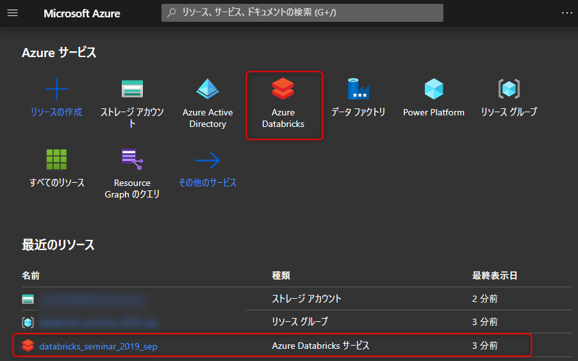Viewport: 578px width, 361px height.
Task: Click the ストレージ アカウント service label
Action: 133,117
